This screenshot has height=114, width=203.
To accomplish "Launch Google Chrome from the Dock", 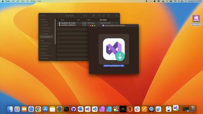I will click(38, 109).
